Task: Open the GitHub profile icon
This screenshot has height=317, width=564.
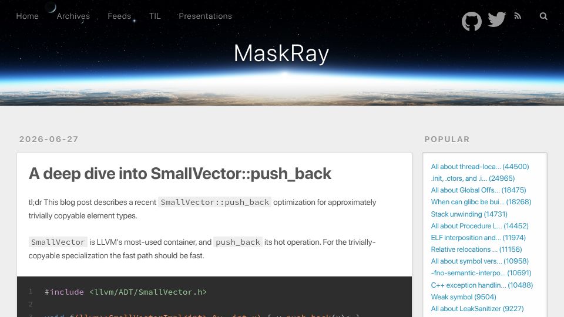Action: click(x=472, y=21)
